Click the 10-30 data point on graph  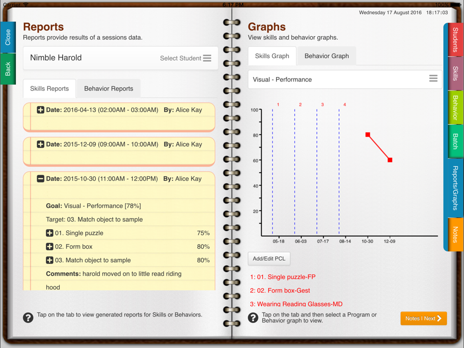367,135
